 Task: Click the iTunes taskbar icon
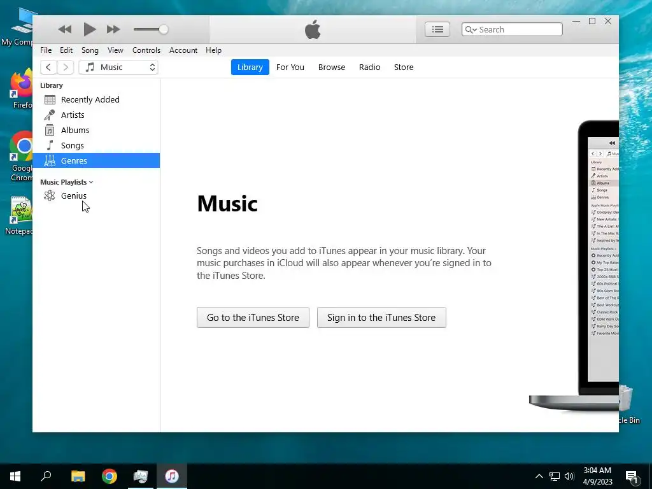point(172,476)
